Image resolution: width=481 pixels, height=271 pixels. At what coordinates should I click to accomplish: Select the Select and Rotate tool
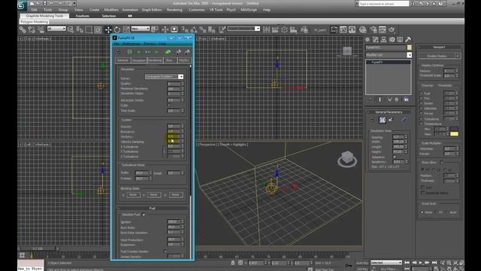click(x=117, y=29)
